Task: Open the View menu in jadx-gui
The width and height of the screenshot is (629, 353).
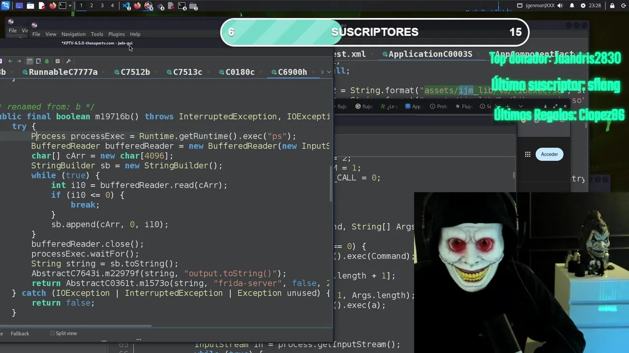Action: pyautogui.click(x=51, y=34)
